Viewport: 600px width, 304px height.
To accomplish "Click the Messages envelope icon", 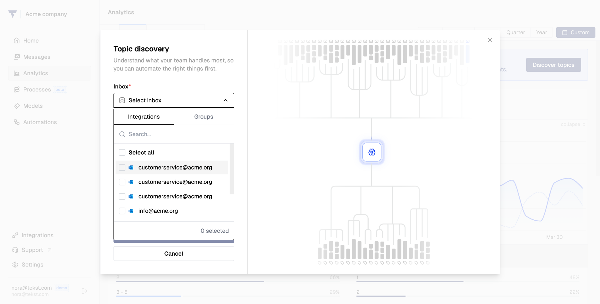I will (x=17, y=57).
